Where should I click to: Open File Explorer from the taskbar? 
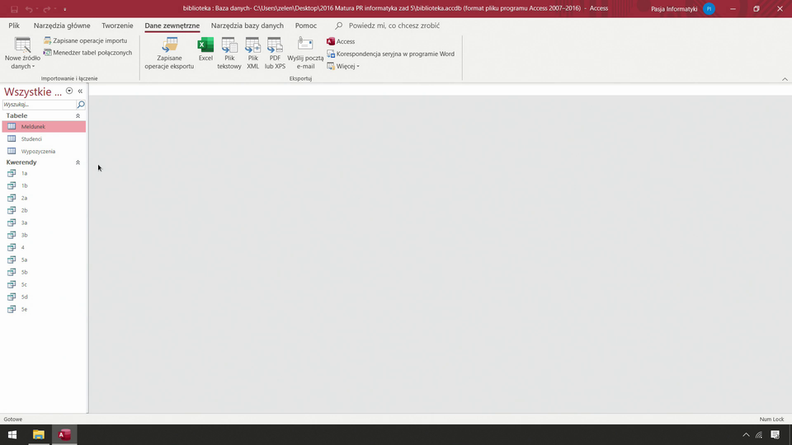(38, 434)
